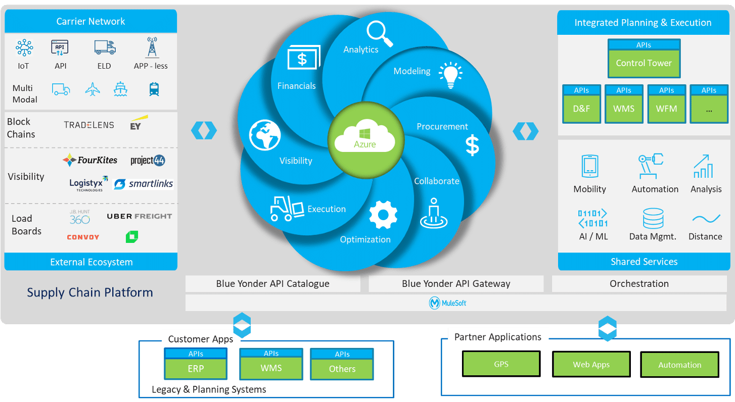The image size is (735, 402).
Task: Select the Procurement dollar sign icon
Action: [x=472, y=145]
